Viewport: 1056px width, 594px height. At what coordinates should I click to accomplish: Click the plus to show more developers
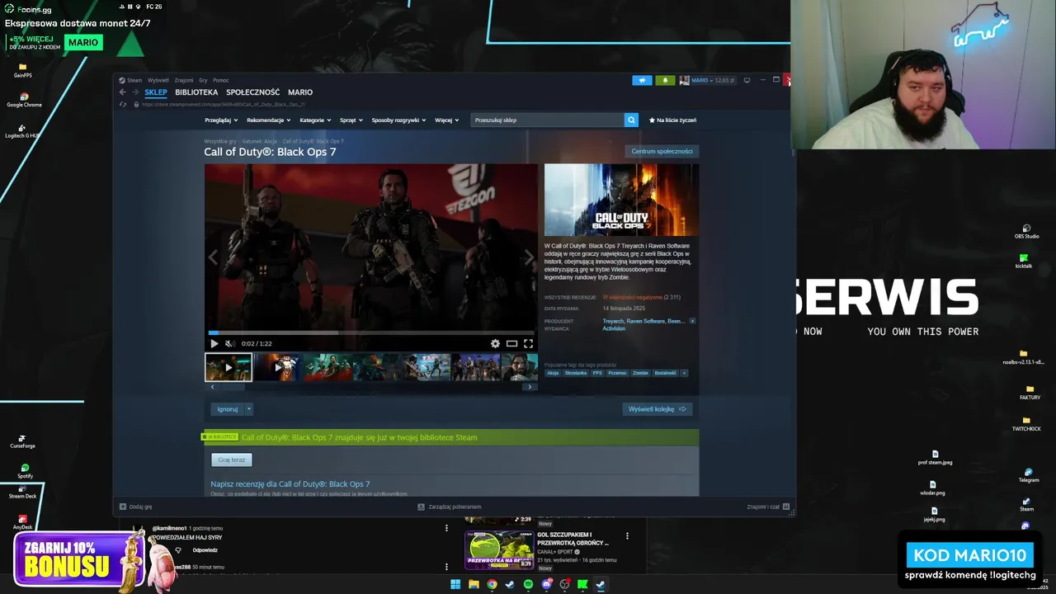click(692, 321)
